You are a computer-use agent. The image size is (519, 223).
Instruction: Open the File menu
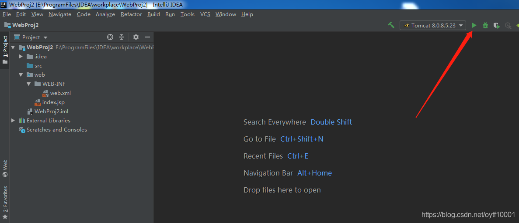(x=7, y=14)
